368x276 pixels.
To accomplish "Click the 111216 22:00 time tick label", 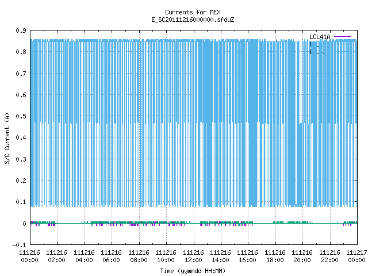I will pos(329,256).
